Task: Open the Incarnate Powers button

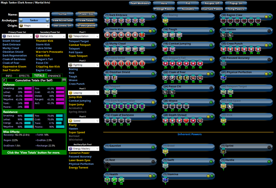Action: (212, 9)
